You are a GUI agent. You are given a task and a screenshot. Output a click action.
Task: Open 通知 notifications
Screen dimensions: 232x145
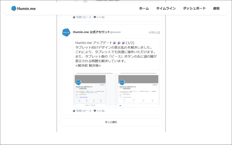[216, 9]
